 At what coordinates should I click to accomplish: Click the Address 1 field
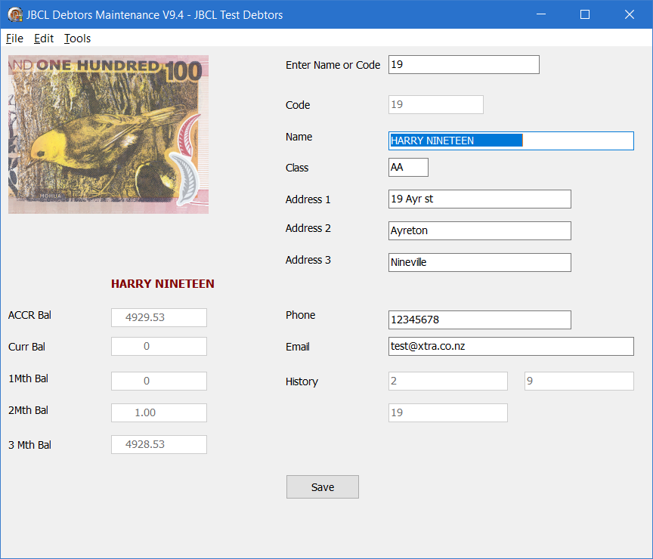coord(479,199)
